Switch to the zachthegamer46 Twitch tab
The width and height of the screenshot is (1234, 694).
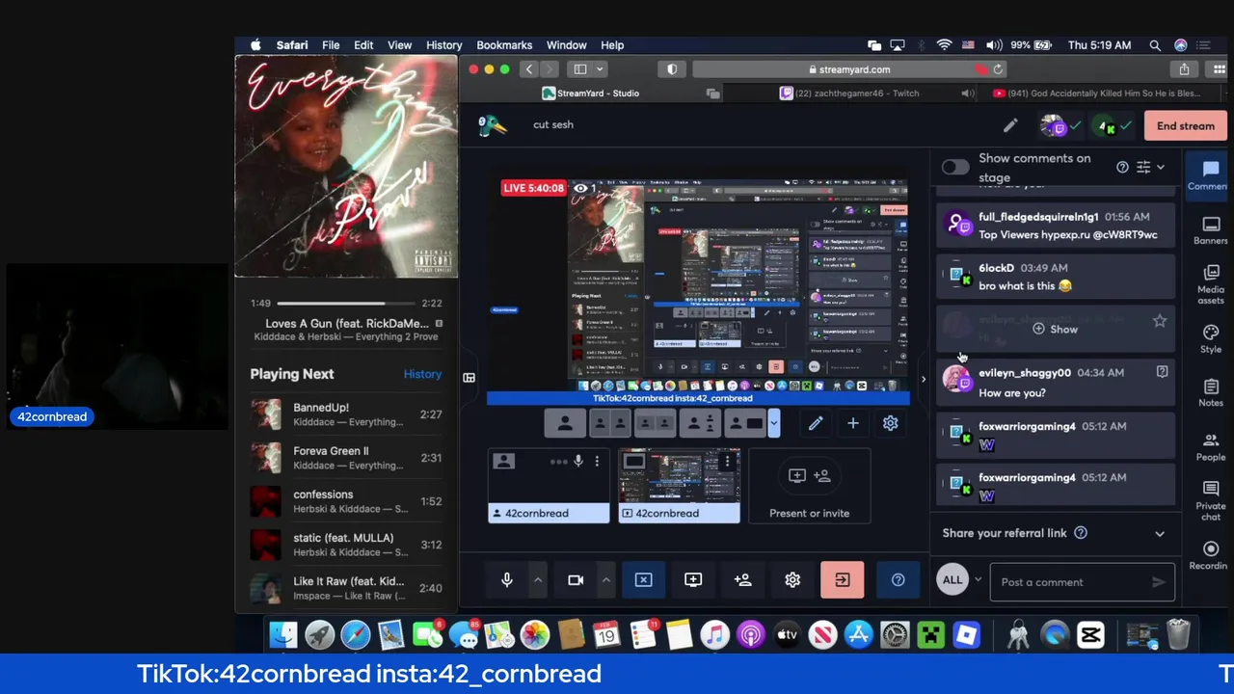click(857, 93)
